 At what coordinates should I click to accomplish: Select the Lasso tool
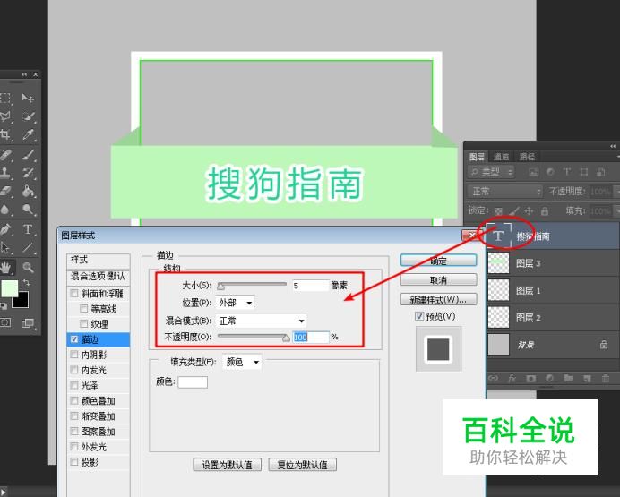(x=5, y=116)
